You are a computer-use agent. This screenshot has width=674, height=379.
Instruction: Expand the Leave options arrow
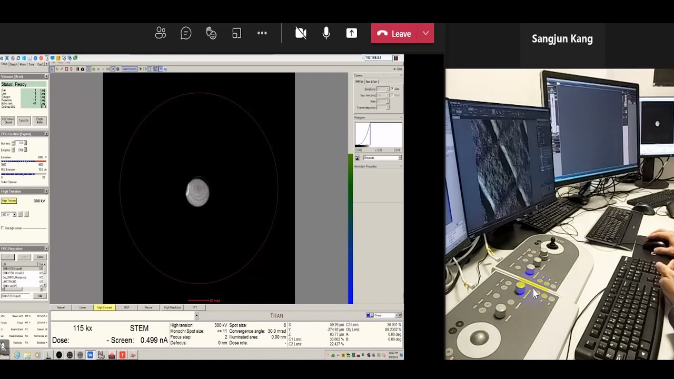(425, 33)
